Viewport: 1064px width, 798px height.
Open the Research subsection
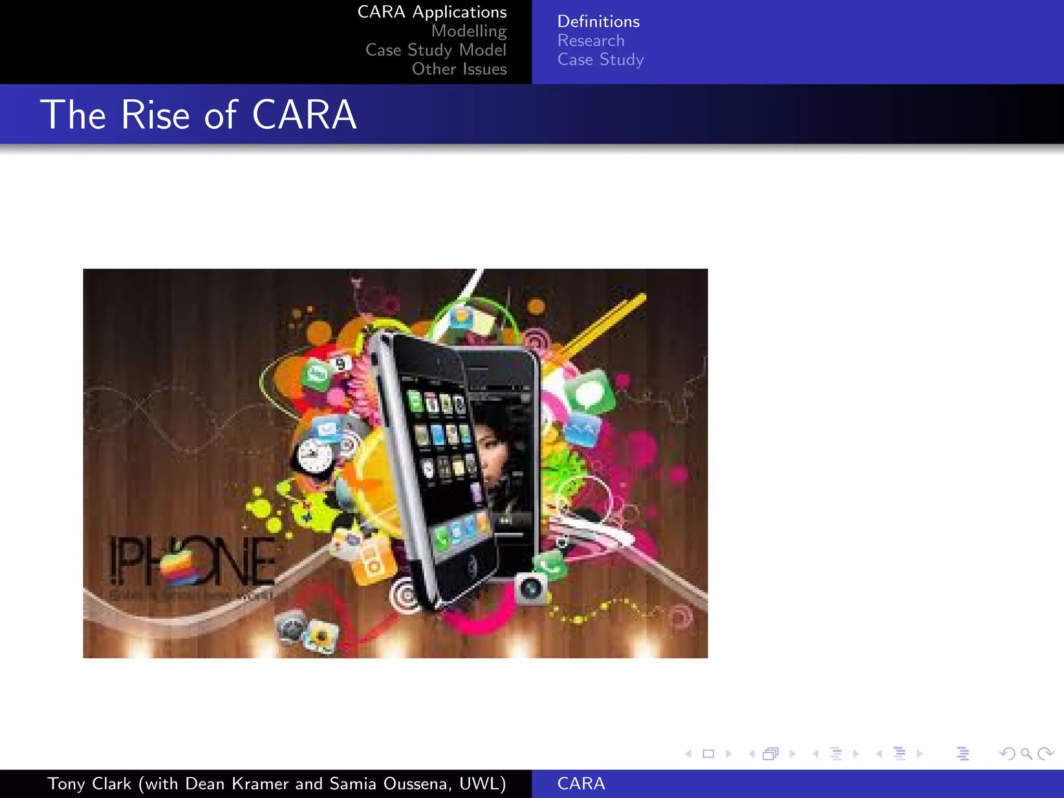tap(591, 41)
